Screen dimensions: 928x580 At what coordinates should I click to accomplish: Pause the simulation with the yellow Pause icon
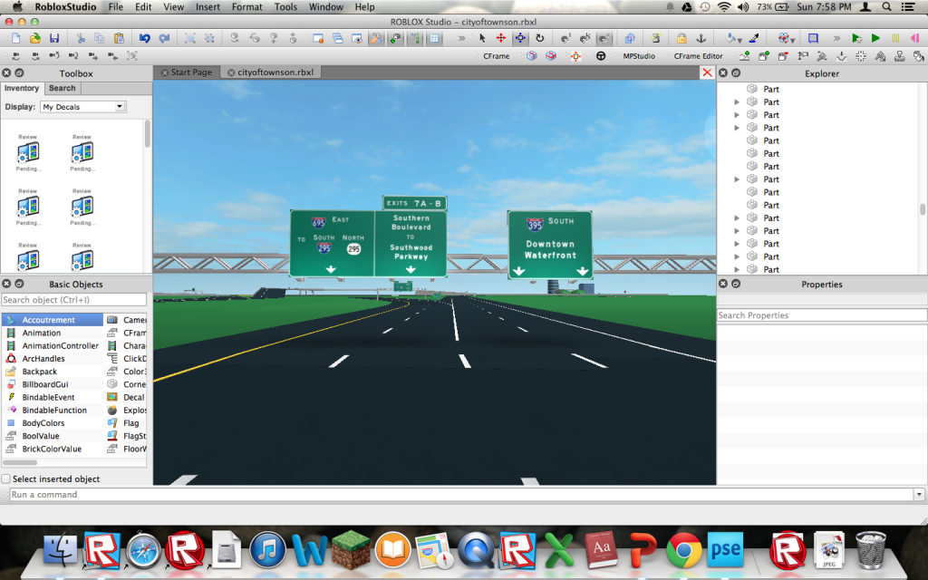[895, 38]
